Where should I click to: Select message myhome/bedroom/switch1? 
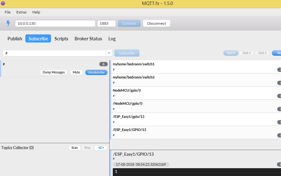pyautogui.click(x=195, y=67)
